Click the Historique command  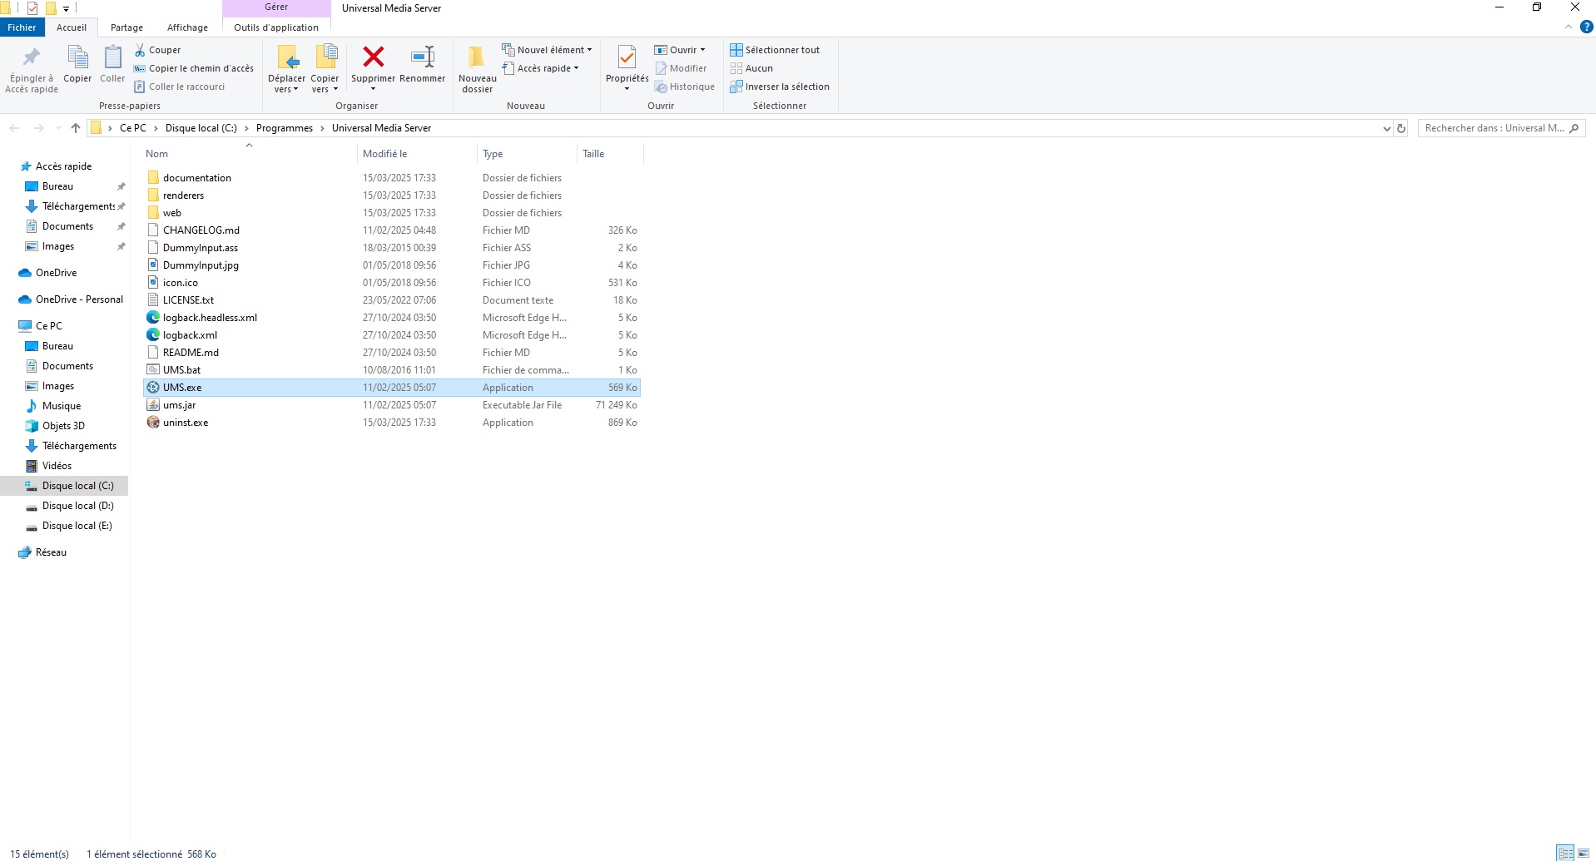click(x=684, y=87)
